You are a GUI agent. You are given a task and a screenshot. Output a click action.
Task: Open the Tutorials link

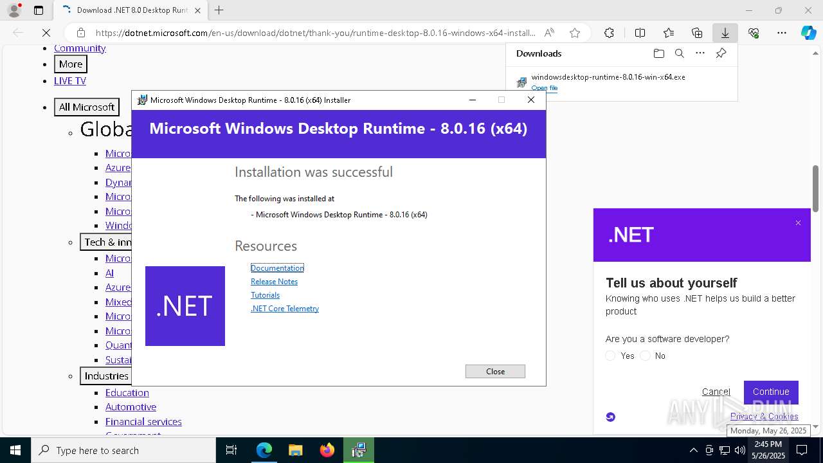pos(265,295)
